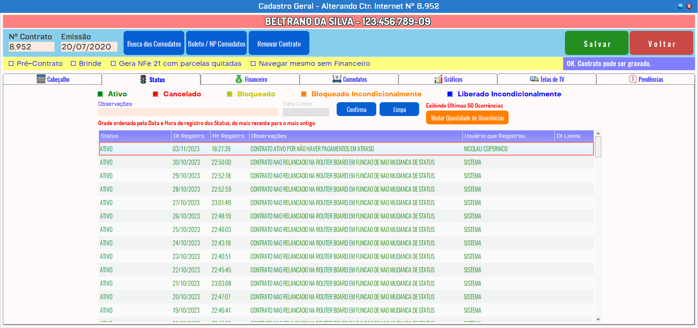
Task: Select the row dated 30/10/2023
Action: (346, 162)
